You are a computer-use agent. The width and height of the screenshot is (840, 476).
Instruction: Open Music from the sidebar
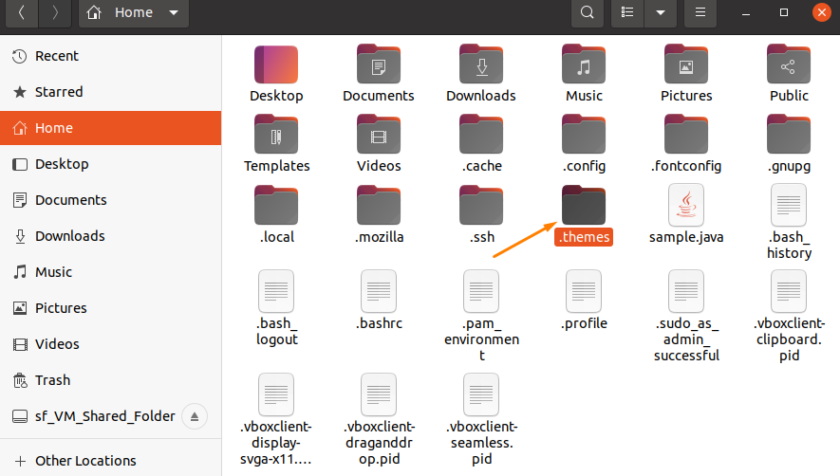110,272
